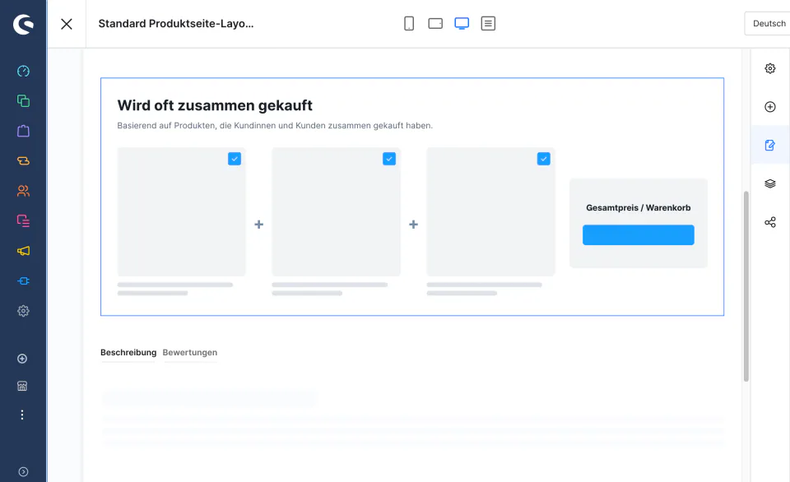Switch to form view mode
Image resolution: width=790 pixels, height=482 pixels.
pyautogui.click(x=488, y=24)
